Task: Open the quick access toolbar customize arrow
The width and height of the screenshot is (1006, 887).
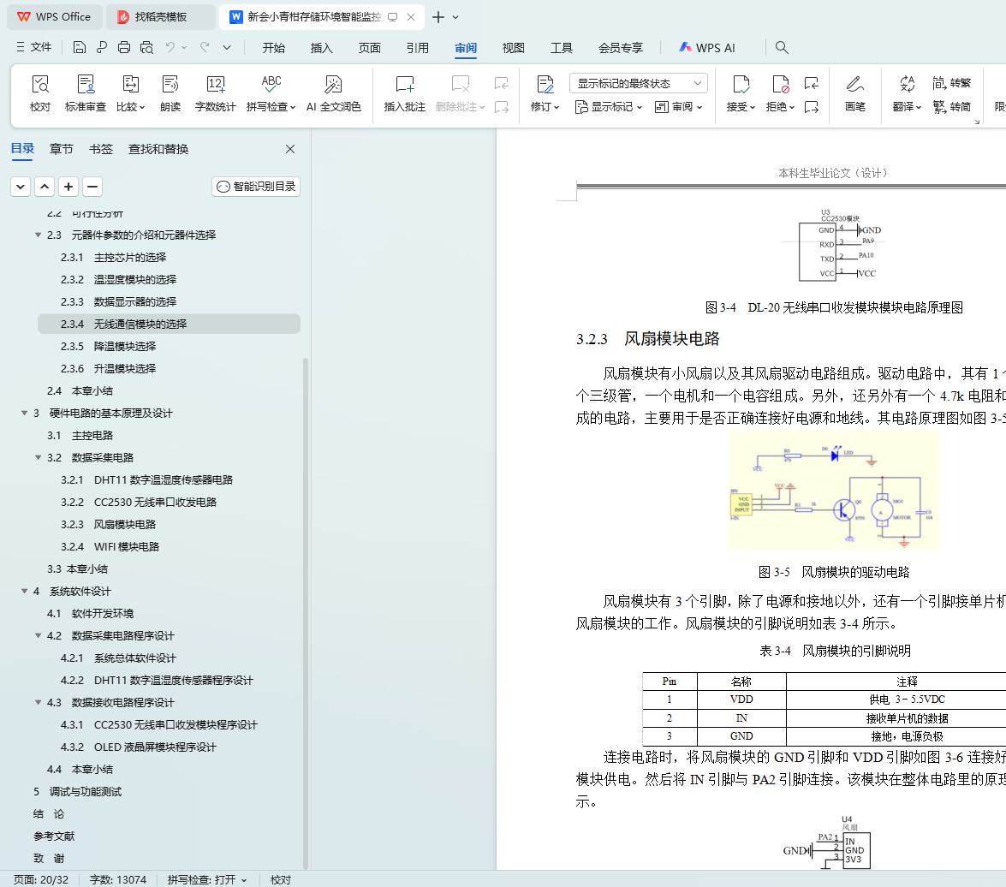Action: pyautogui.click(x=227, y=47)
